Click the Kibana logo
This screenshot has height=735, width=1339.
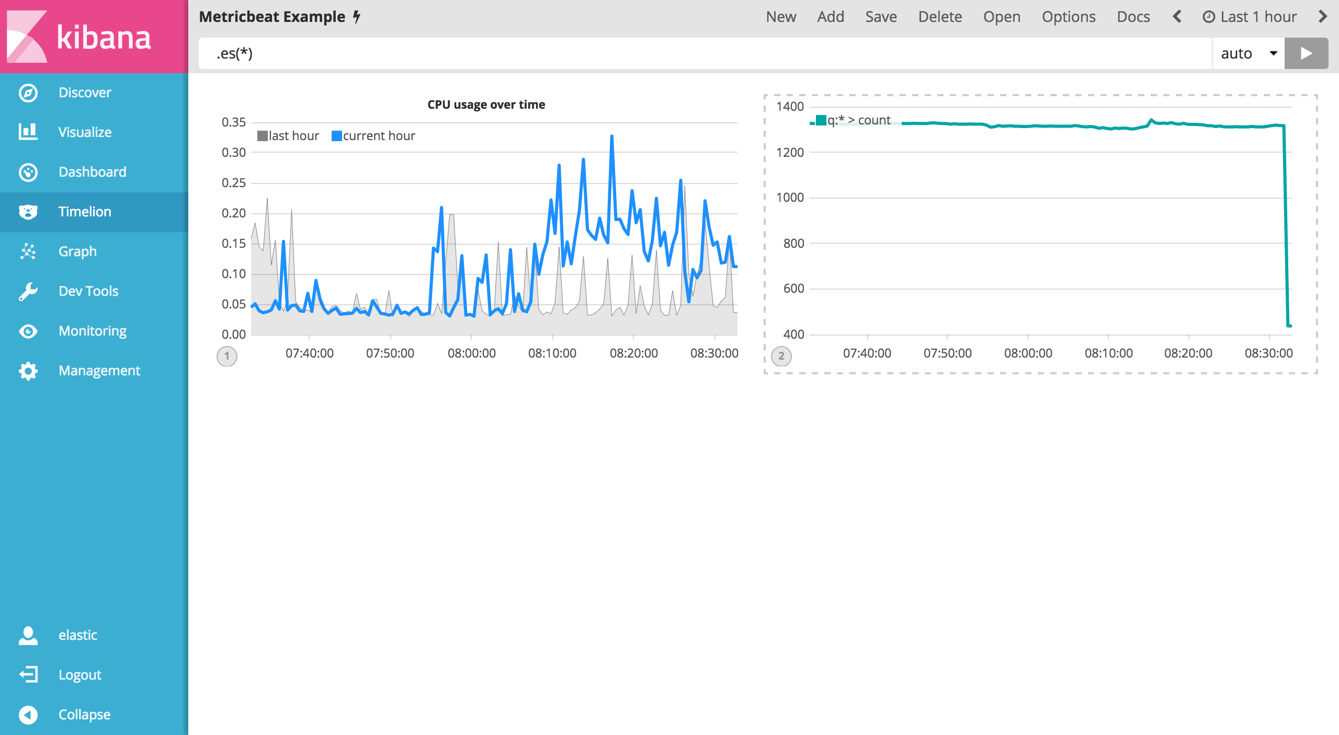80,37
